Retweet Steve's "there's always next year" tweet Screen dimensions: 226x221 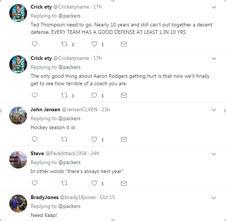[x=65, y=183]
